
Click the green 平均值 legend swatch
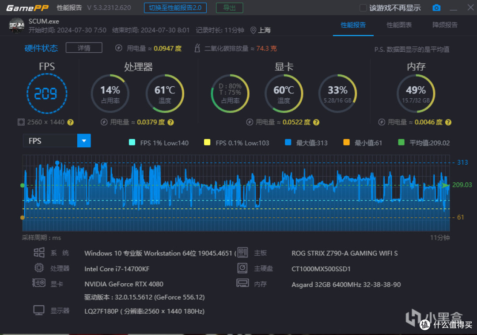tap(401, 142)
